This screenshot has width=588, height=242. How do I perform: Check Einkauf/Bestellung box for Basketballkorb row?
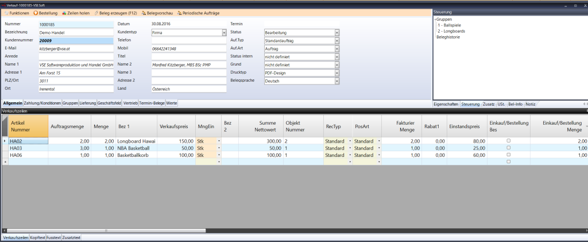coord(508,155)
